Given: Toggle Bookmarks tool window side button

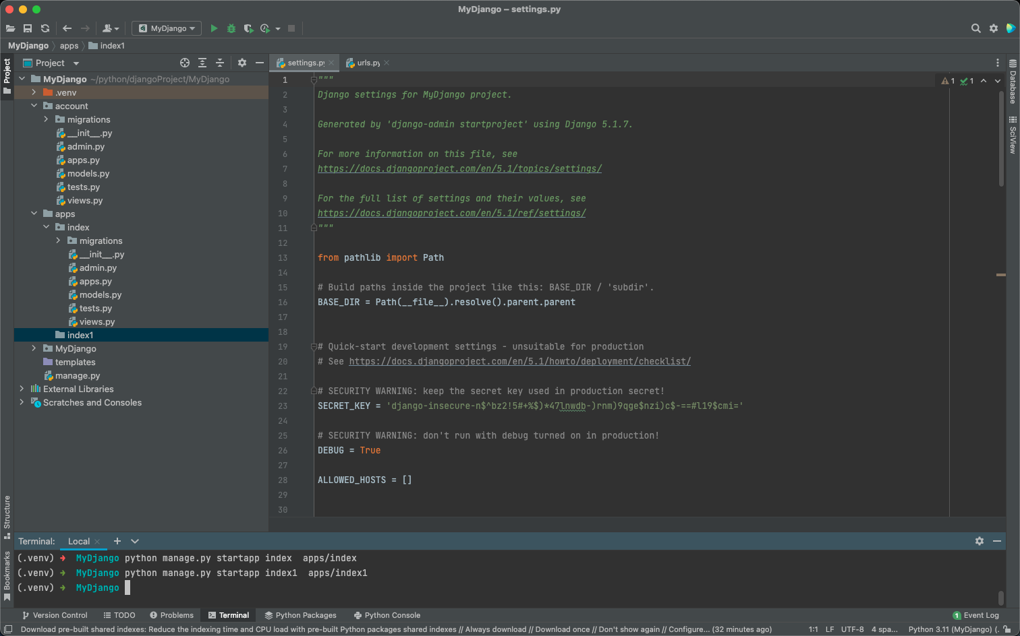Looking at the screenshot, I should click(x=7, y=576).
